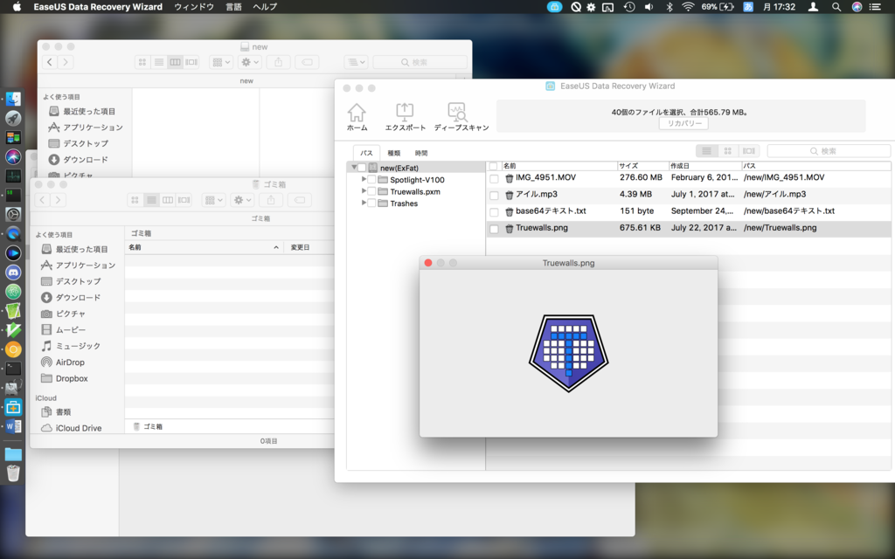
Task: Open Terminal from the Dock
Action: pyautogui.click(x=13, y=369)
